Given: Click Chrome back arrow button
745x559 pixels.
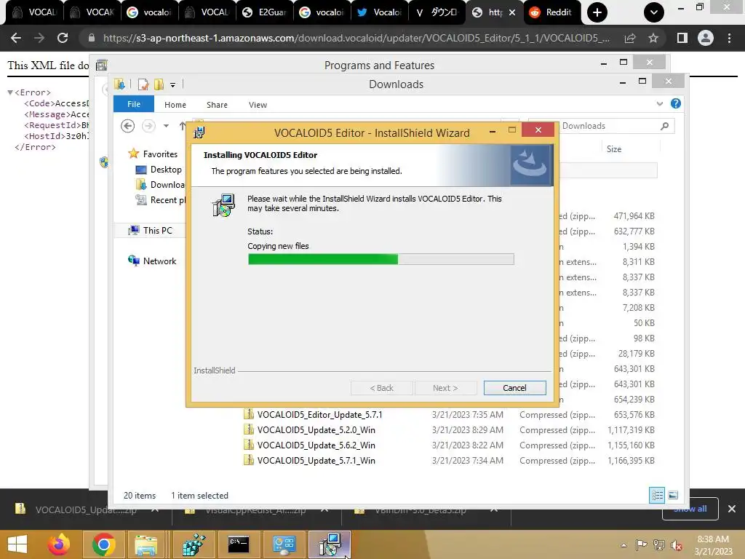Looking at the screenshot, I should (x=16, y=38).
